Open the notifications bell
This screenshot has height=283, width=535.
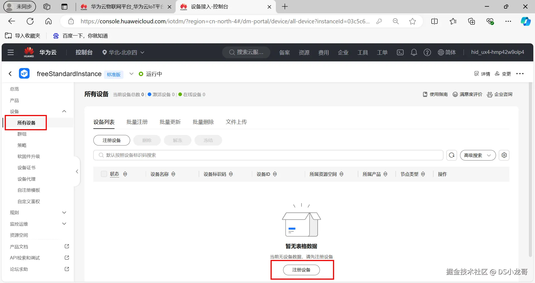click(414, 52)
